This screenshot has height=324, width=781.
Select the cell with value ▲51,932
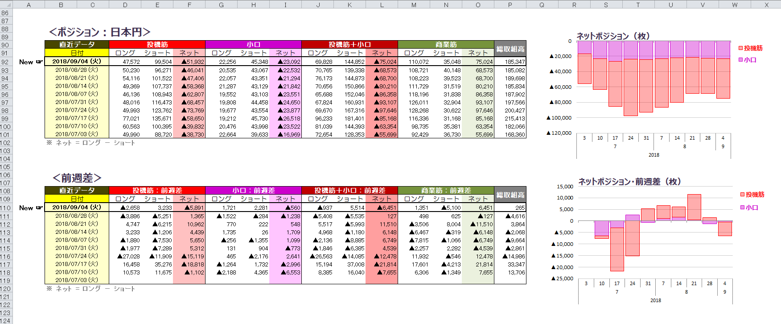point(189,62)
